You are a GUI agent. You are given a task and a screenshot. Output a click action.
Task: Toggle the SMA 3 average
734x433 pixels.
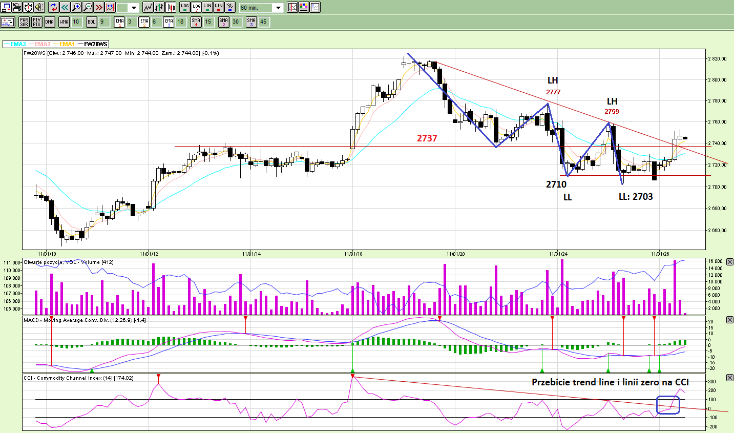tap(251, 22)
